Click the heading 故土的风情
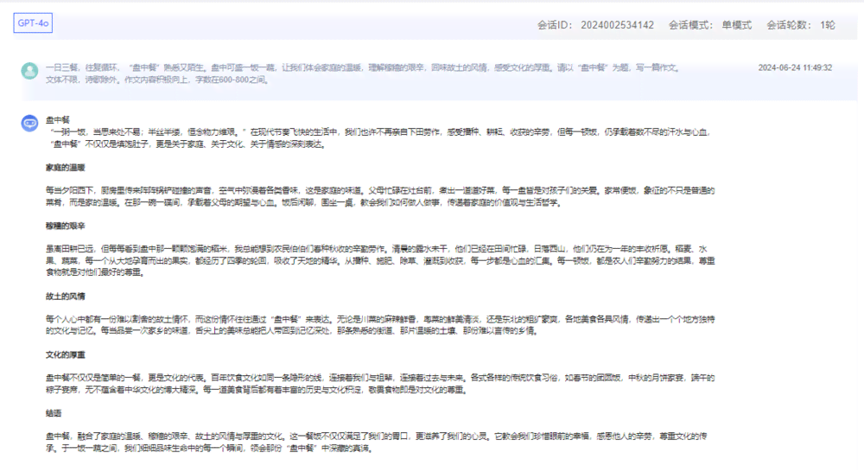 [x=66, y=297]
